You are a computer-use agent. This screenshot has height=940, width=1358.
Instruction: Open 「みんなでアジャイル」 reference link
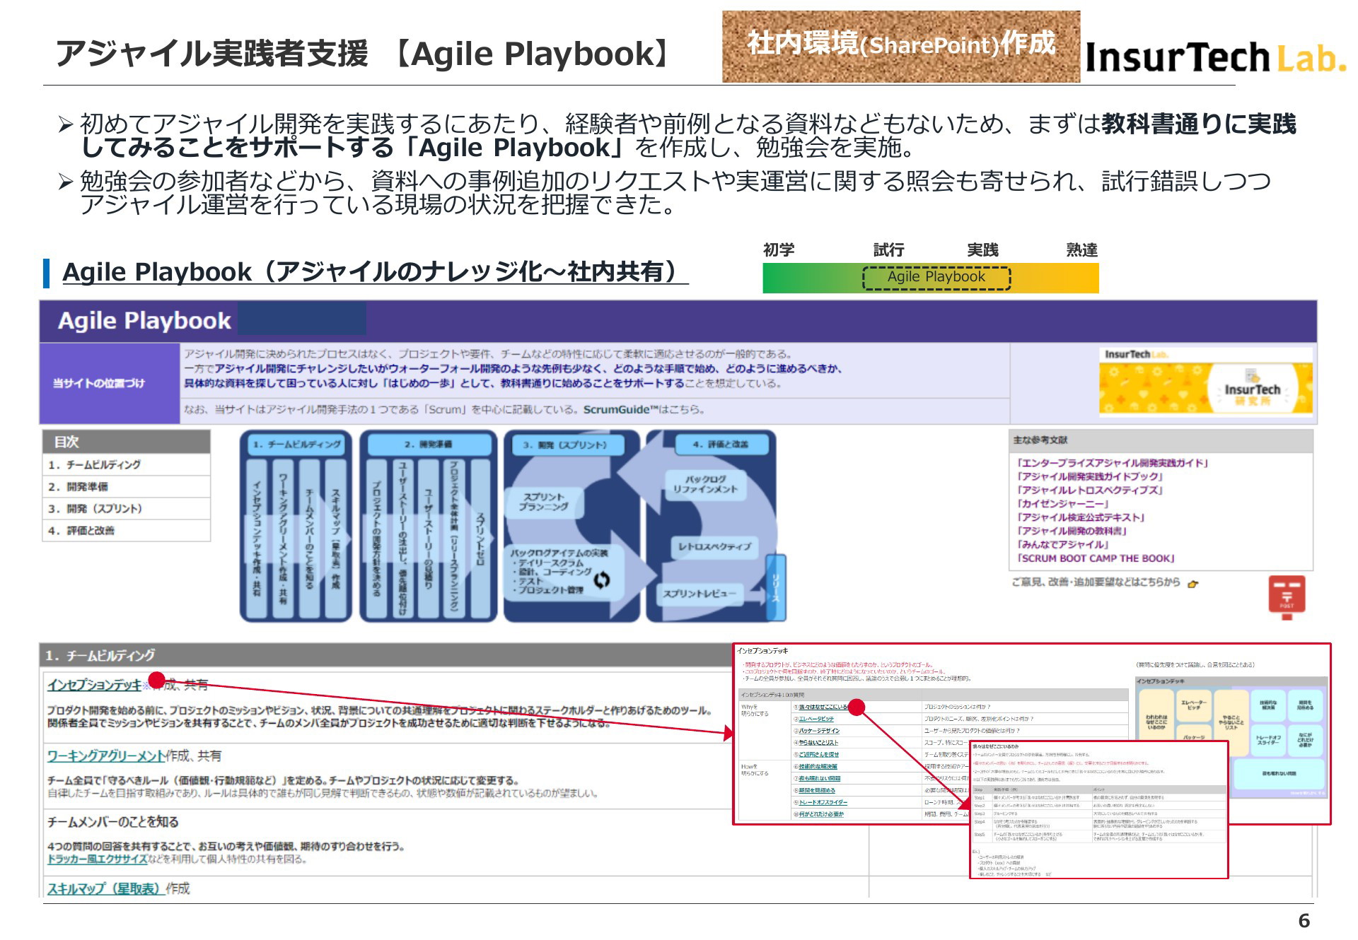tap(1062, 544)
